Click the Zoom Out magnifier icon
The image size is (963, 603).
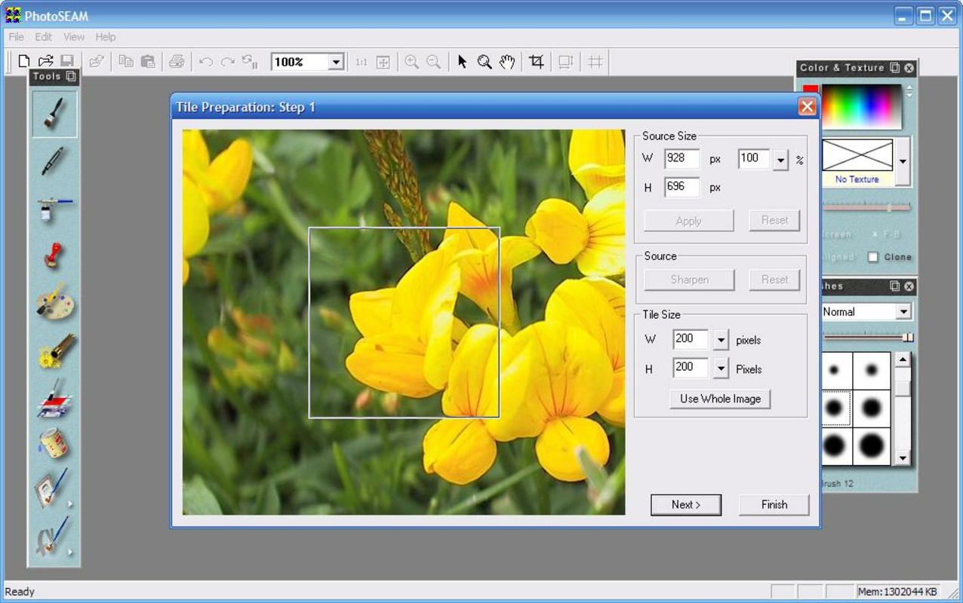coord(433,62)
